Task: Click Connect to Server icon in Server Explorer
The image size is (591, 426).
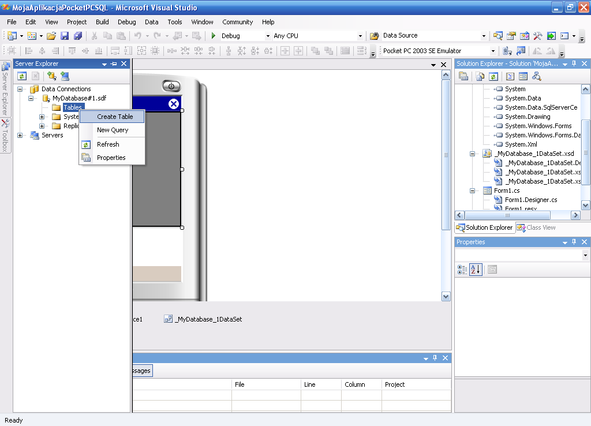Action: (x=65, y=76)
